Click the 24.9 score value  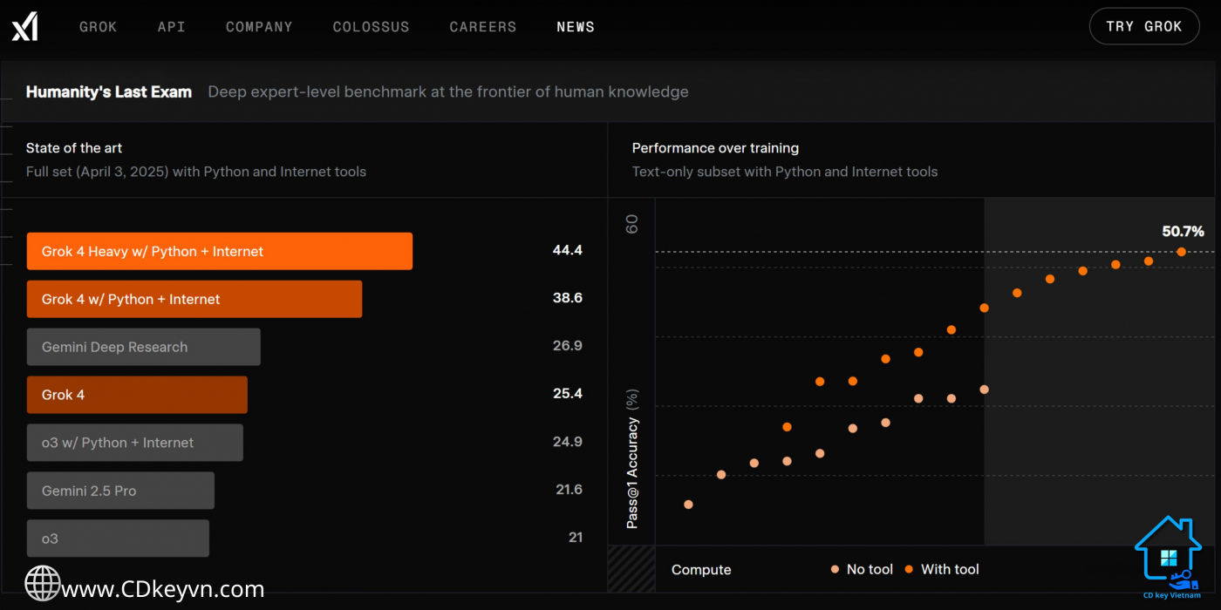pyautogui.click(x=567, y=442)
